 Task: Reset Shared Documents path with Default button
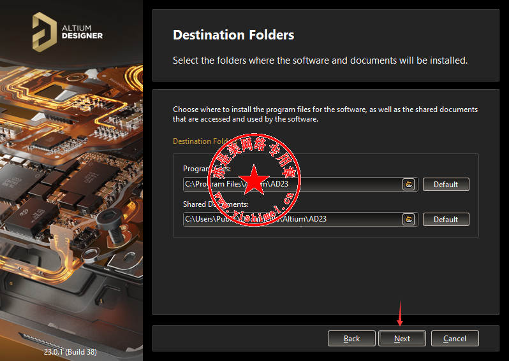(446, 220)
